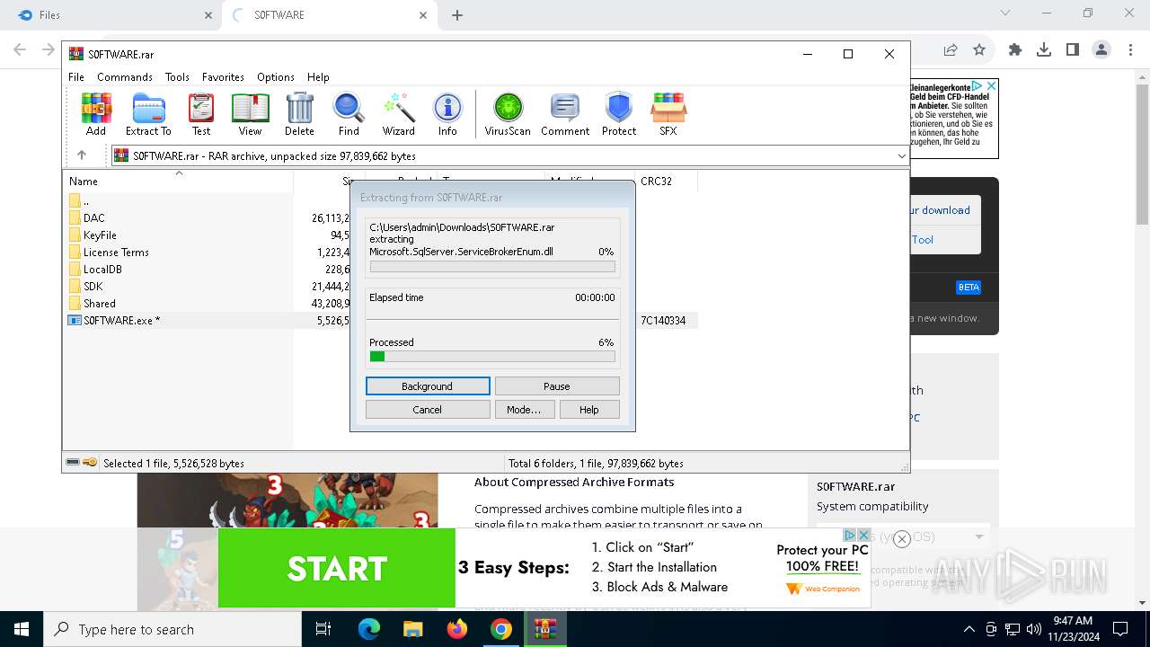Screen dimensions: 1150x647
Task: Toggle Chrome side panel icon
Action: point(1073,50)
